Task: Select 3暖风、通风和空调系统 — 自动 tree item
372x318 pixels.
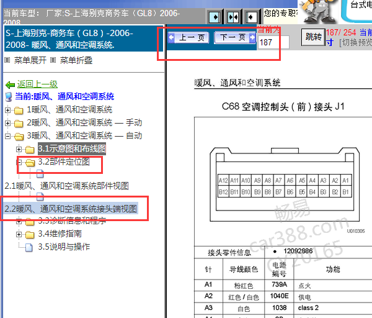Action: coord(84,136)
